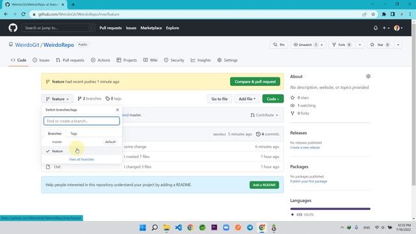The image size is (416, 234).
Task: Click the browser extensions puzzle icon
Action: pos(383,14)
